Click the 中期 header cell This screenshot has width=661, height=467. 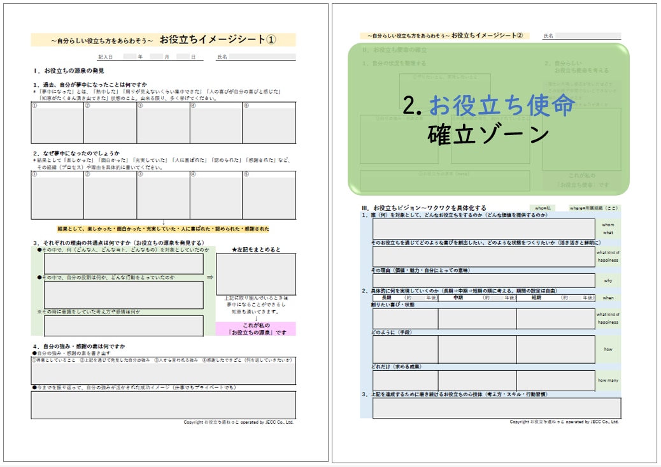pyautogui.click(x=477, y=298)
